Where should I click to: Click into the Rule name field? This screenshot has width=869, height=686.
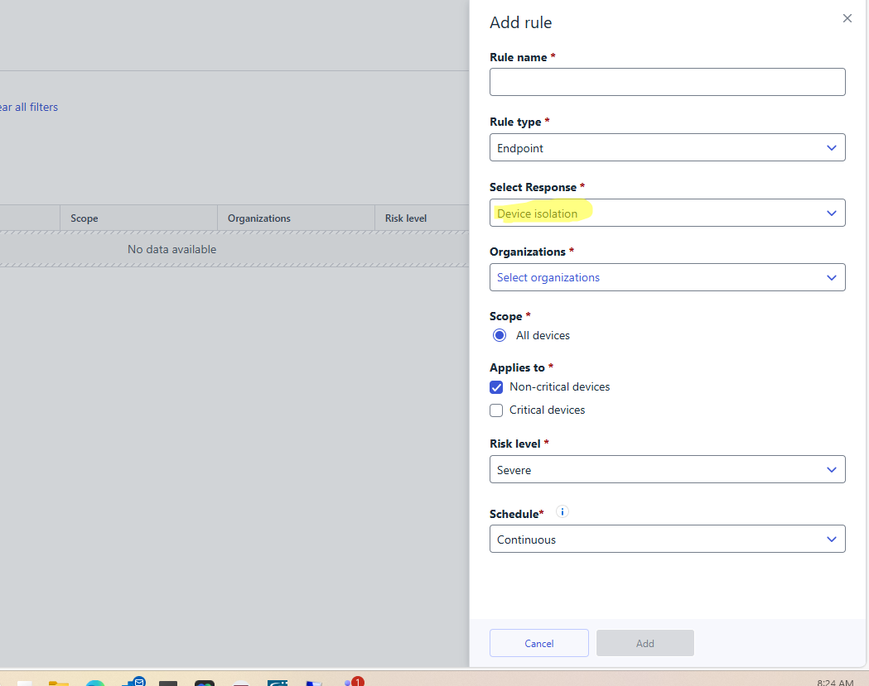coord(667,82)
